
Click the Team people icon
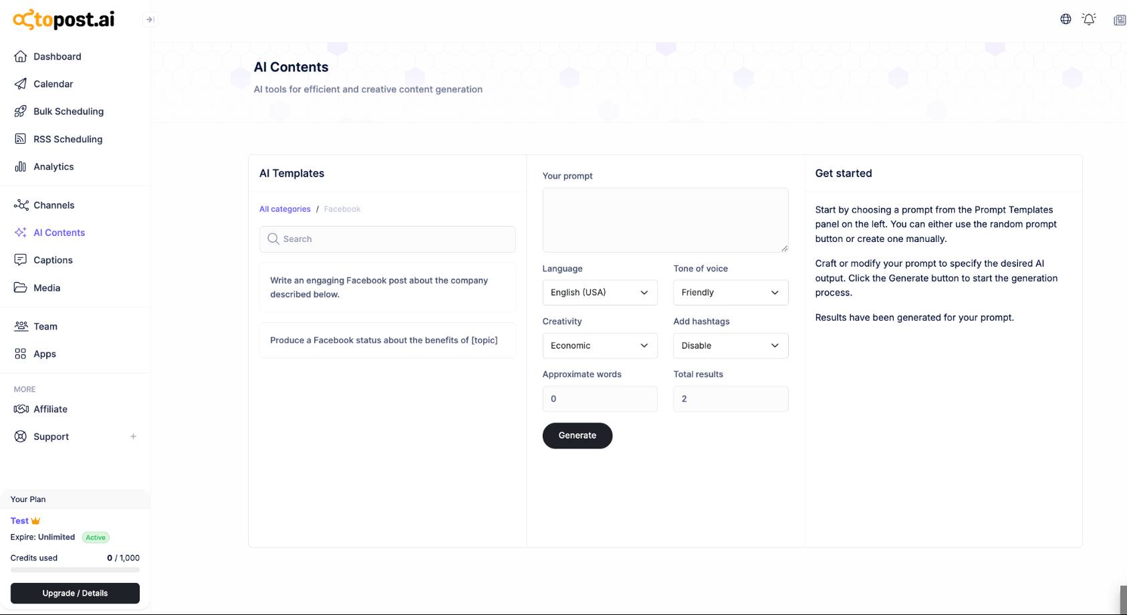pos(21,326)
